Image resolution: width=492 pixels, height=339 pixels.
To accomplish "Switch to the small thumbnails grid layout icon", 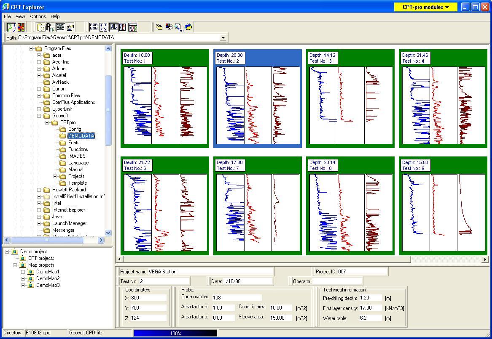I will pyautogui.click(x=94, y=27).
